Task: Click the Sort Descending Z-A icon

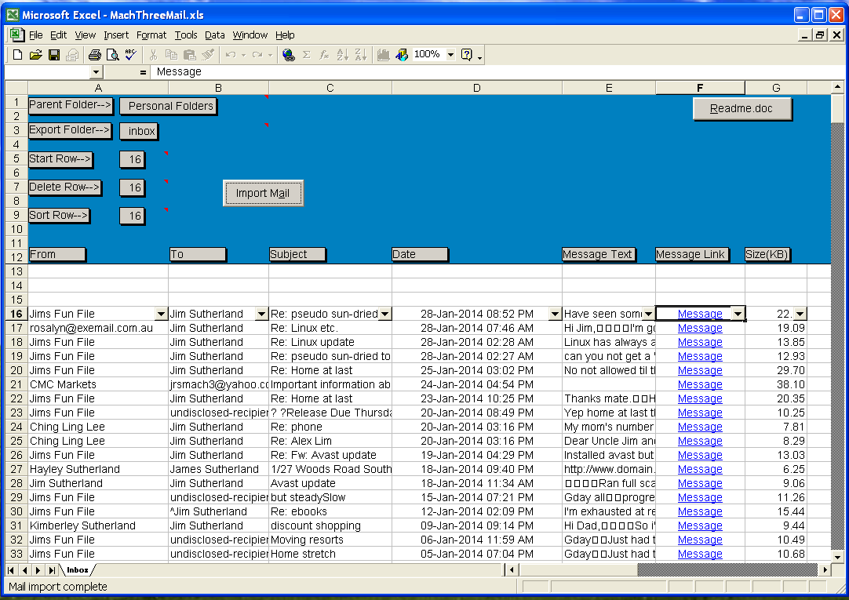Action: click(361, 55)
